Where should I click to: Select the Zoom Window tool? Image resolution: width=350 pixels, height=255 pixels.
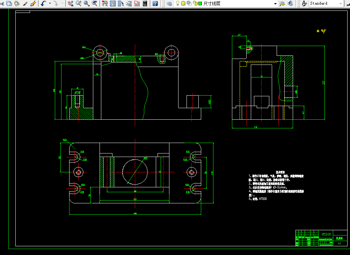pos(86,3)
